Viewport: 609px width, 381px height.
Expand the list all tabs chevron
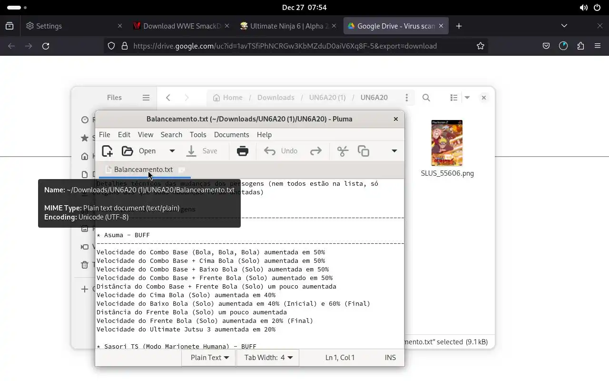[564, 26]
